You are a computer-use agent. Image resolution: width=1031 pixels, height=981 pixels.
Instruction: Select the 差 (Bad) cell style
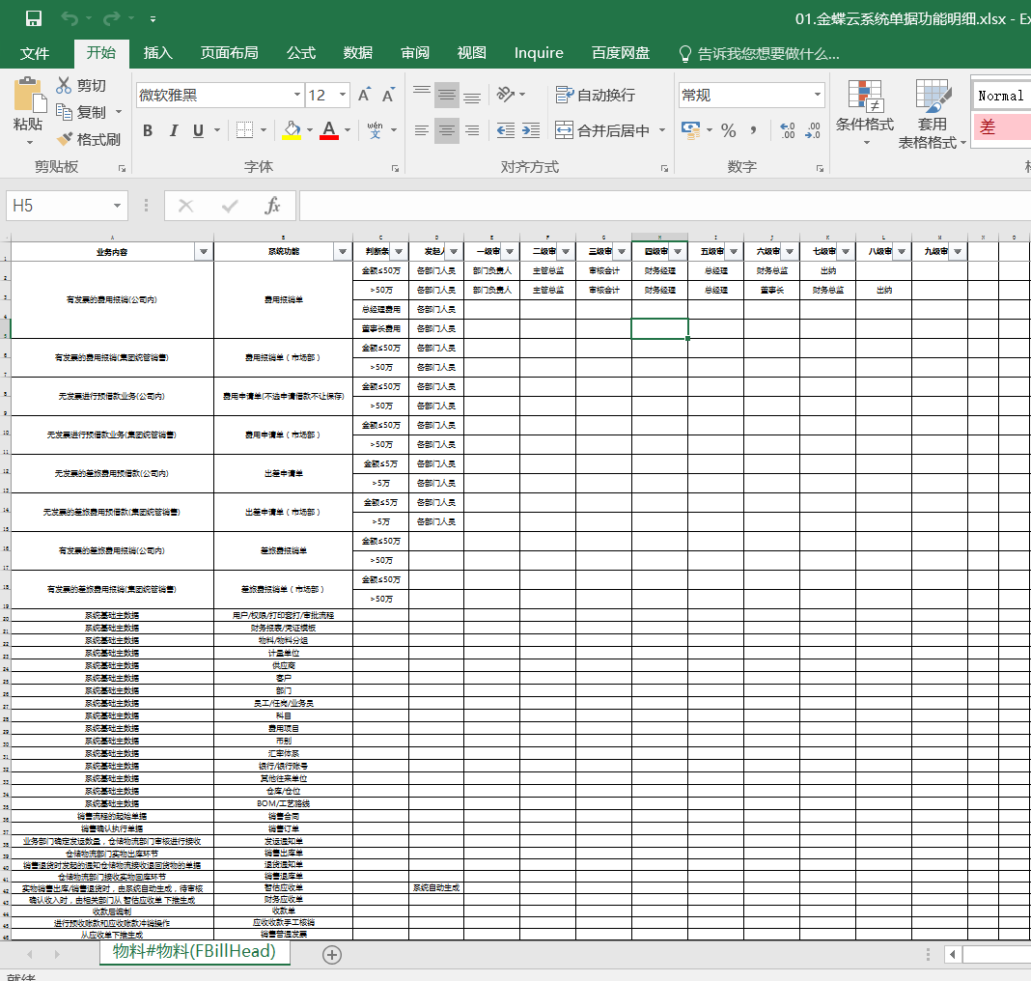pos(1000,126)
